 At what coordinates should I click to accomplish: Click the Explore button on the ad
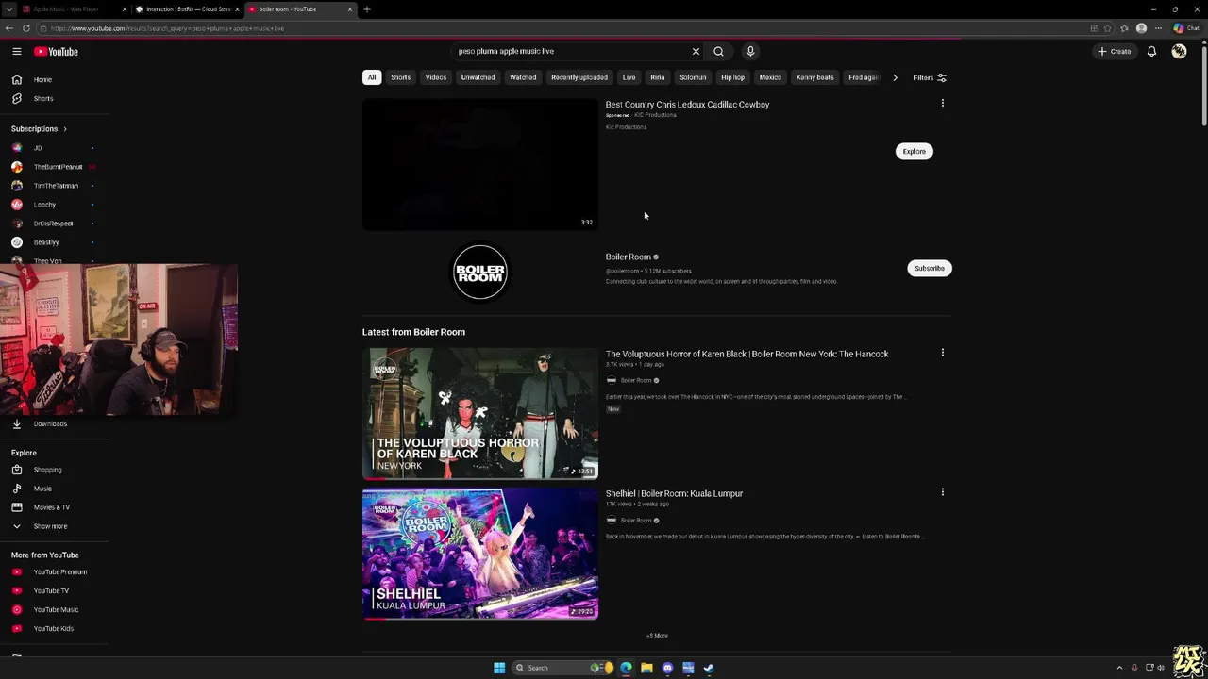[x=914, y=151]
